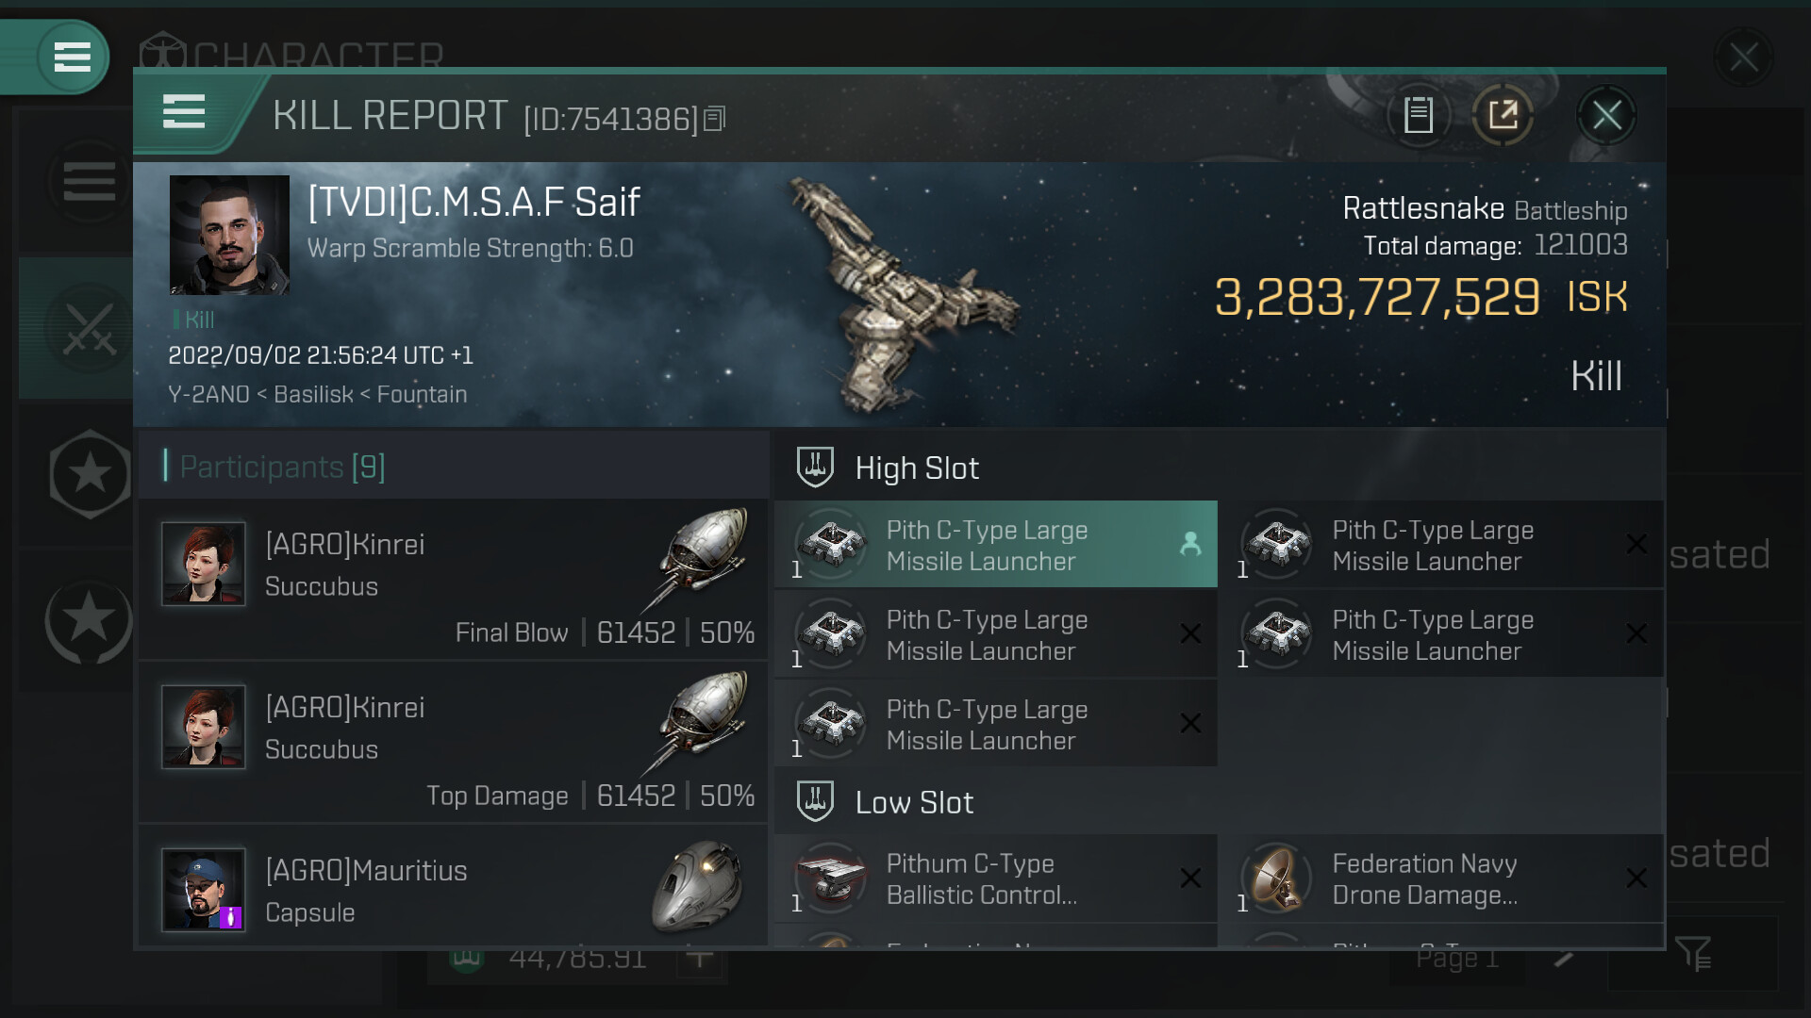Open the kill report hamburger menu
This screenshot has height=1018, width=1811.
[184, 112]
